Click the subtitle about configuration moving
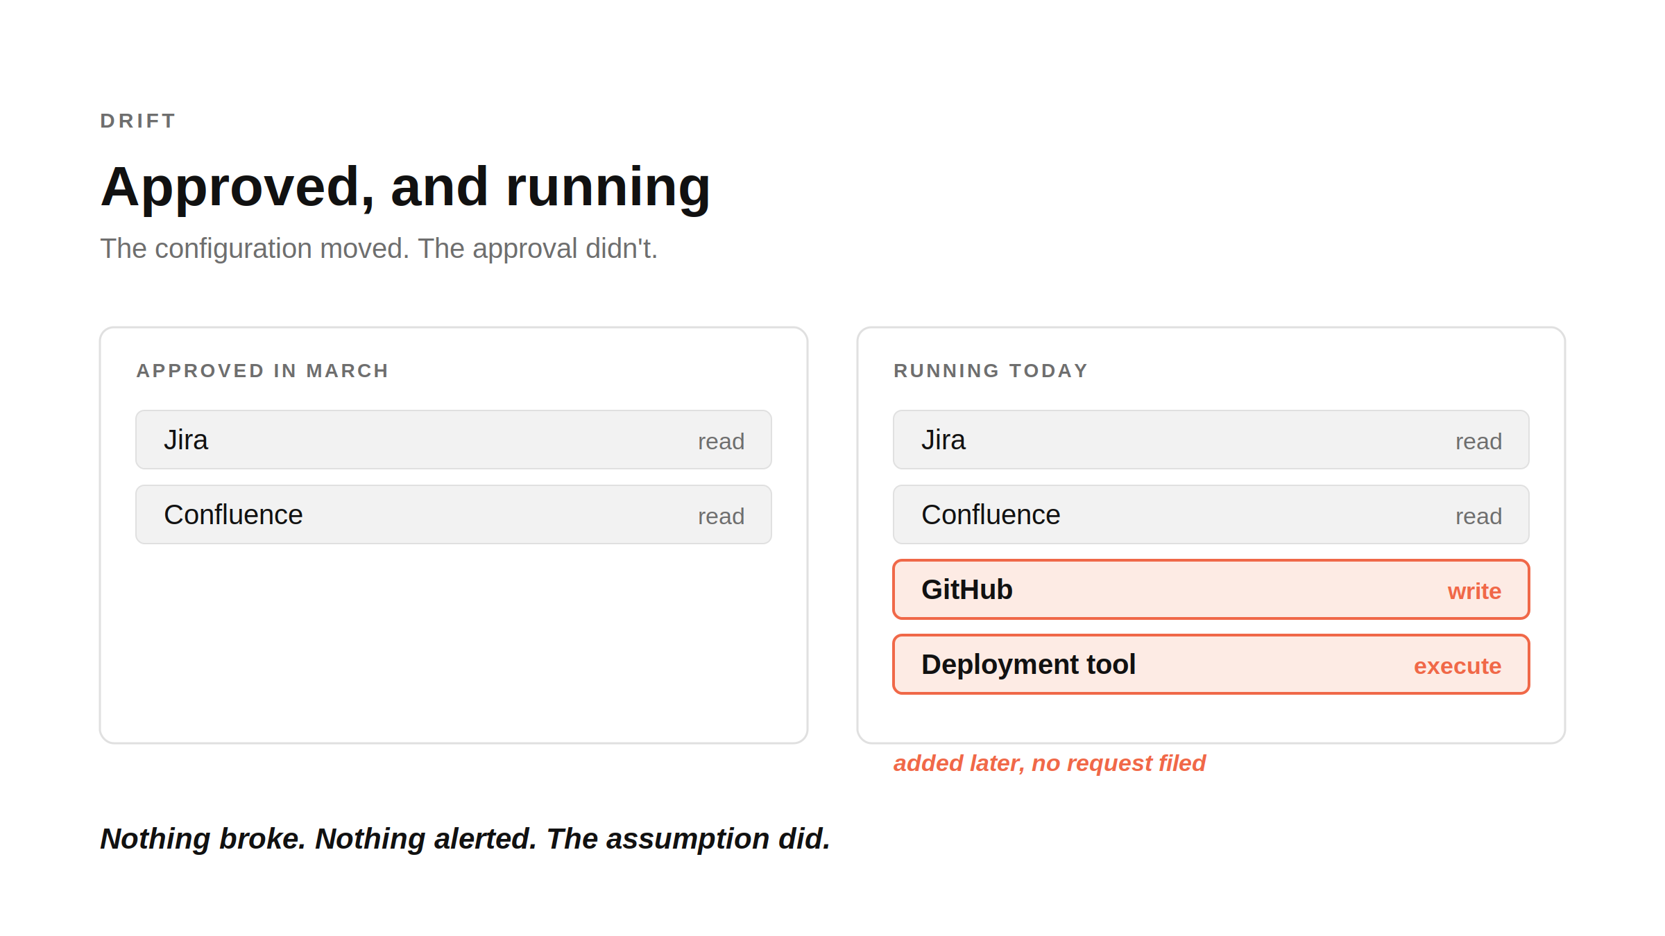The width and height of the screenshot is (1665, 936). pyautogui.click(x=379, y=248)
